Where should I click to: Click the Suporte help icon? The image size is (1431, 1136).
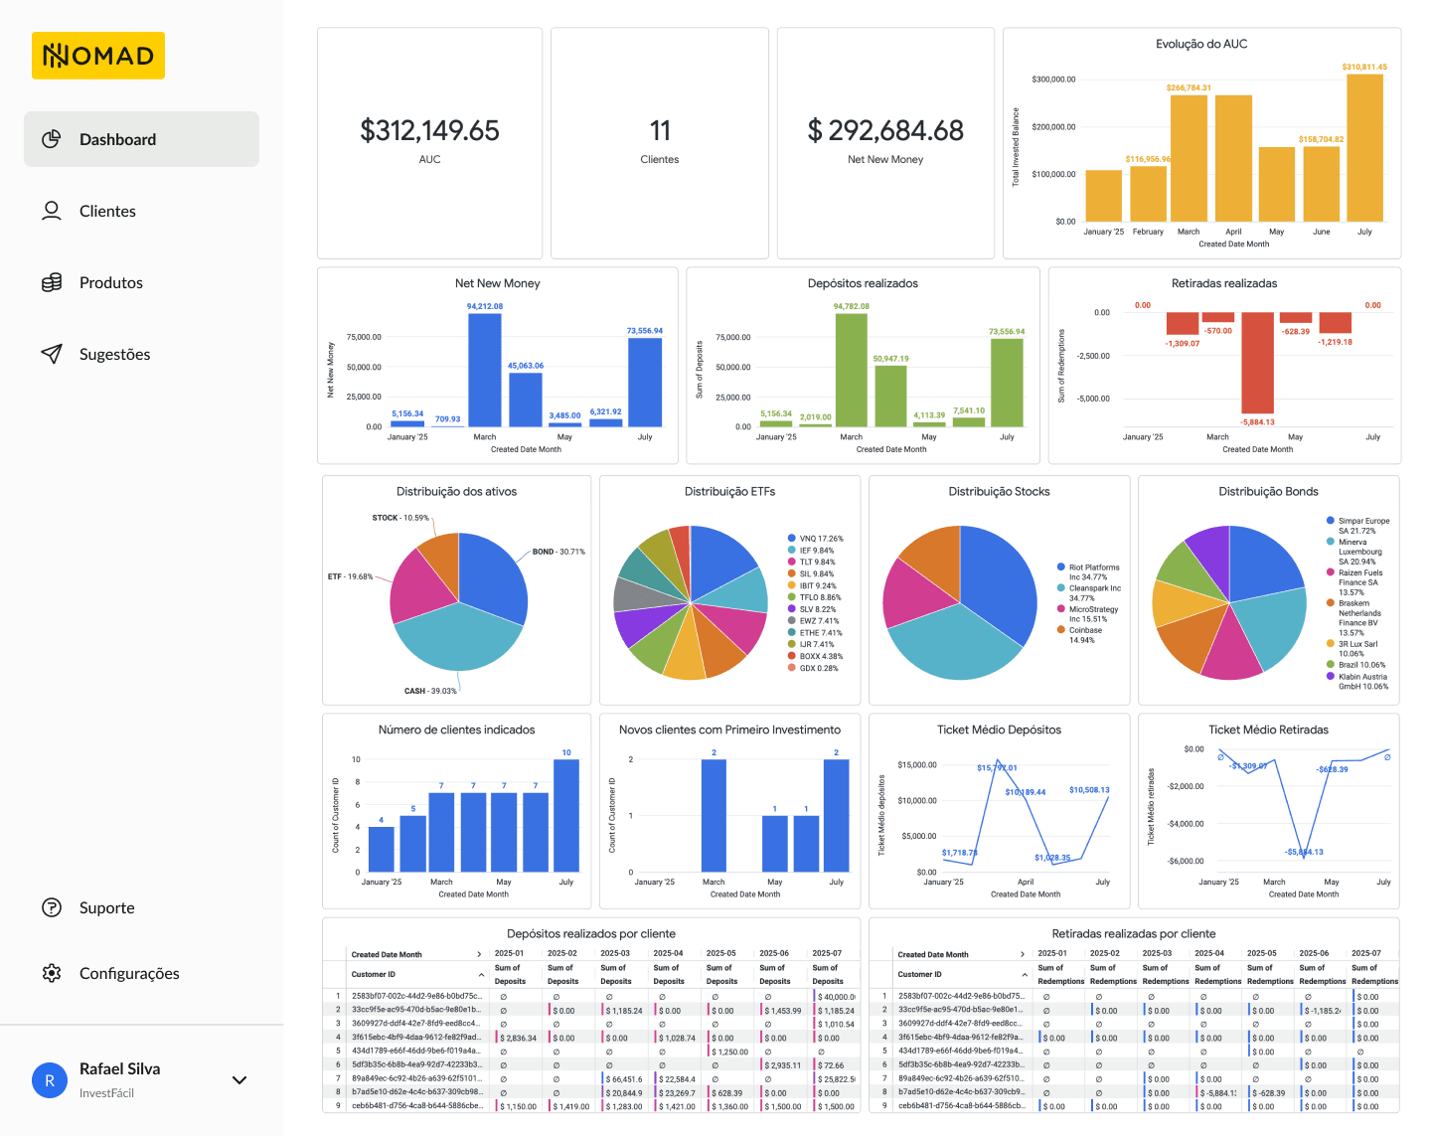(52, 907)
